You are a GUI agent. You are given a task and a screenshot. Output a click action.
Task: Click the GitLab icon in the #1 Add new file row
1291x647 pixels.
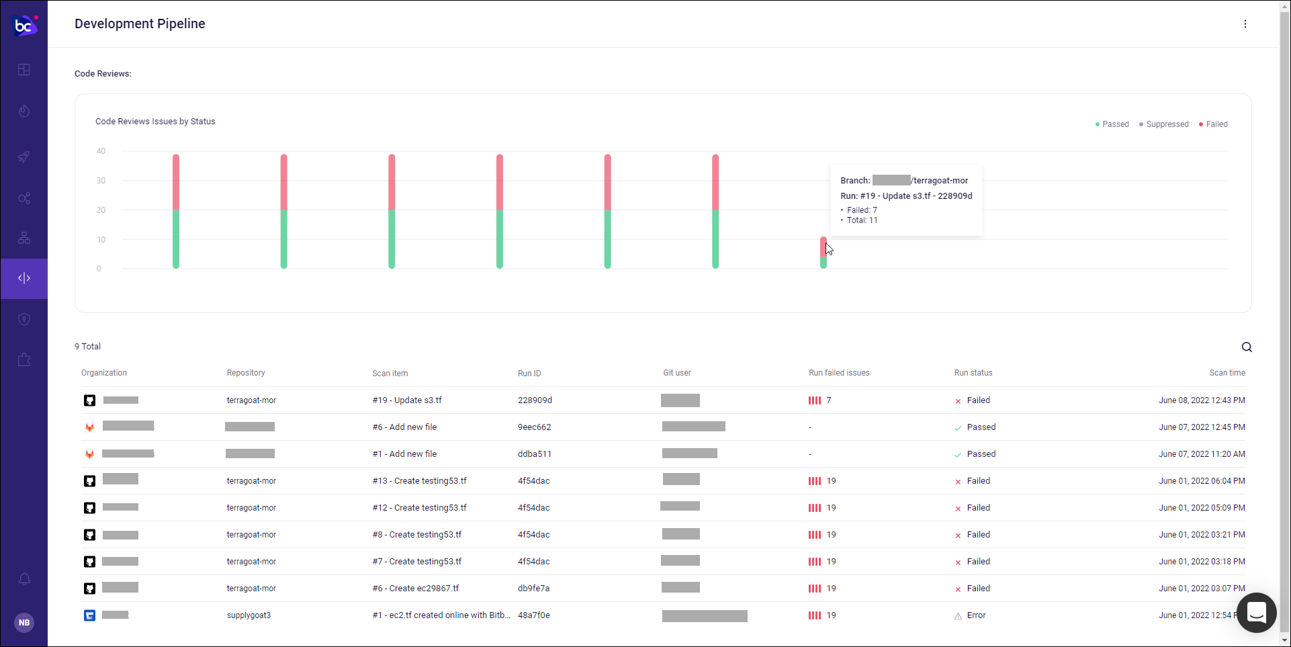[89, 454]
